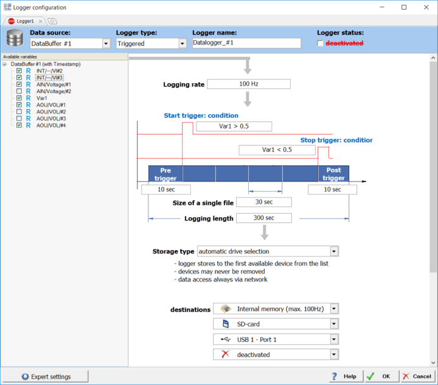The width and height of the screenshot is (438, 385).
Task: Uncheck the AIN/Voltage/#1 variable
Action: (19, 84)
